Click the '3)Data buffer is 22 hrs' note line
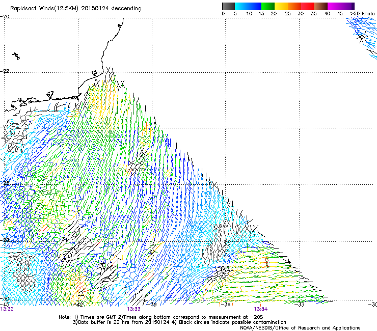 tap(179, 322)
